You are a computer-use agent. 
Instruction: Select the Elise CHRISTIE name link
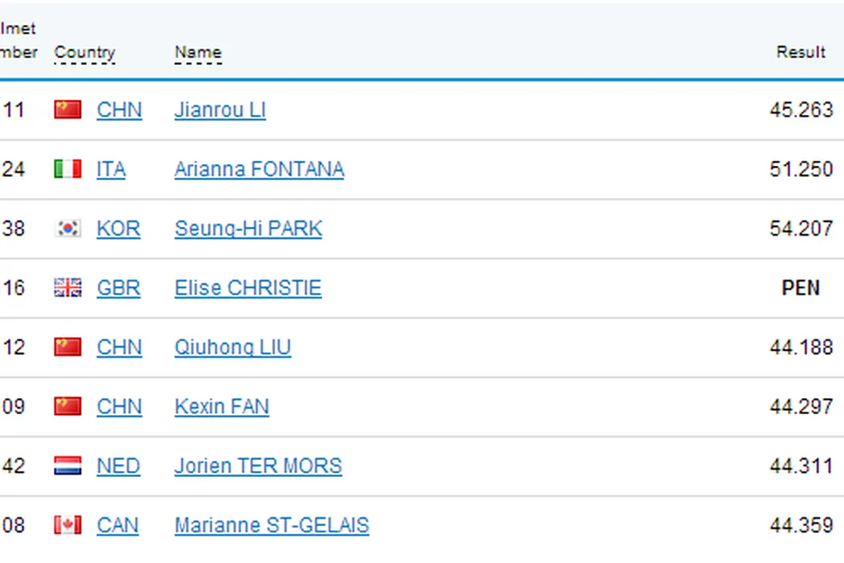(248, 289)
